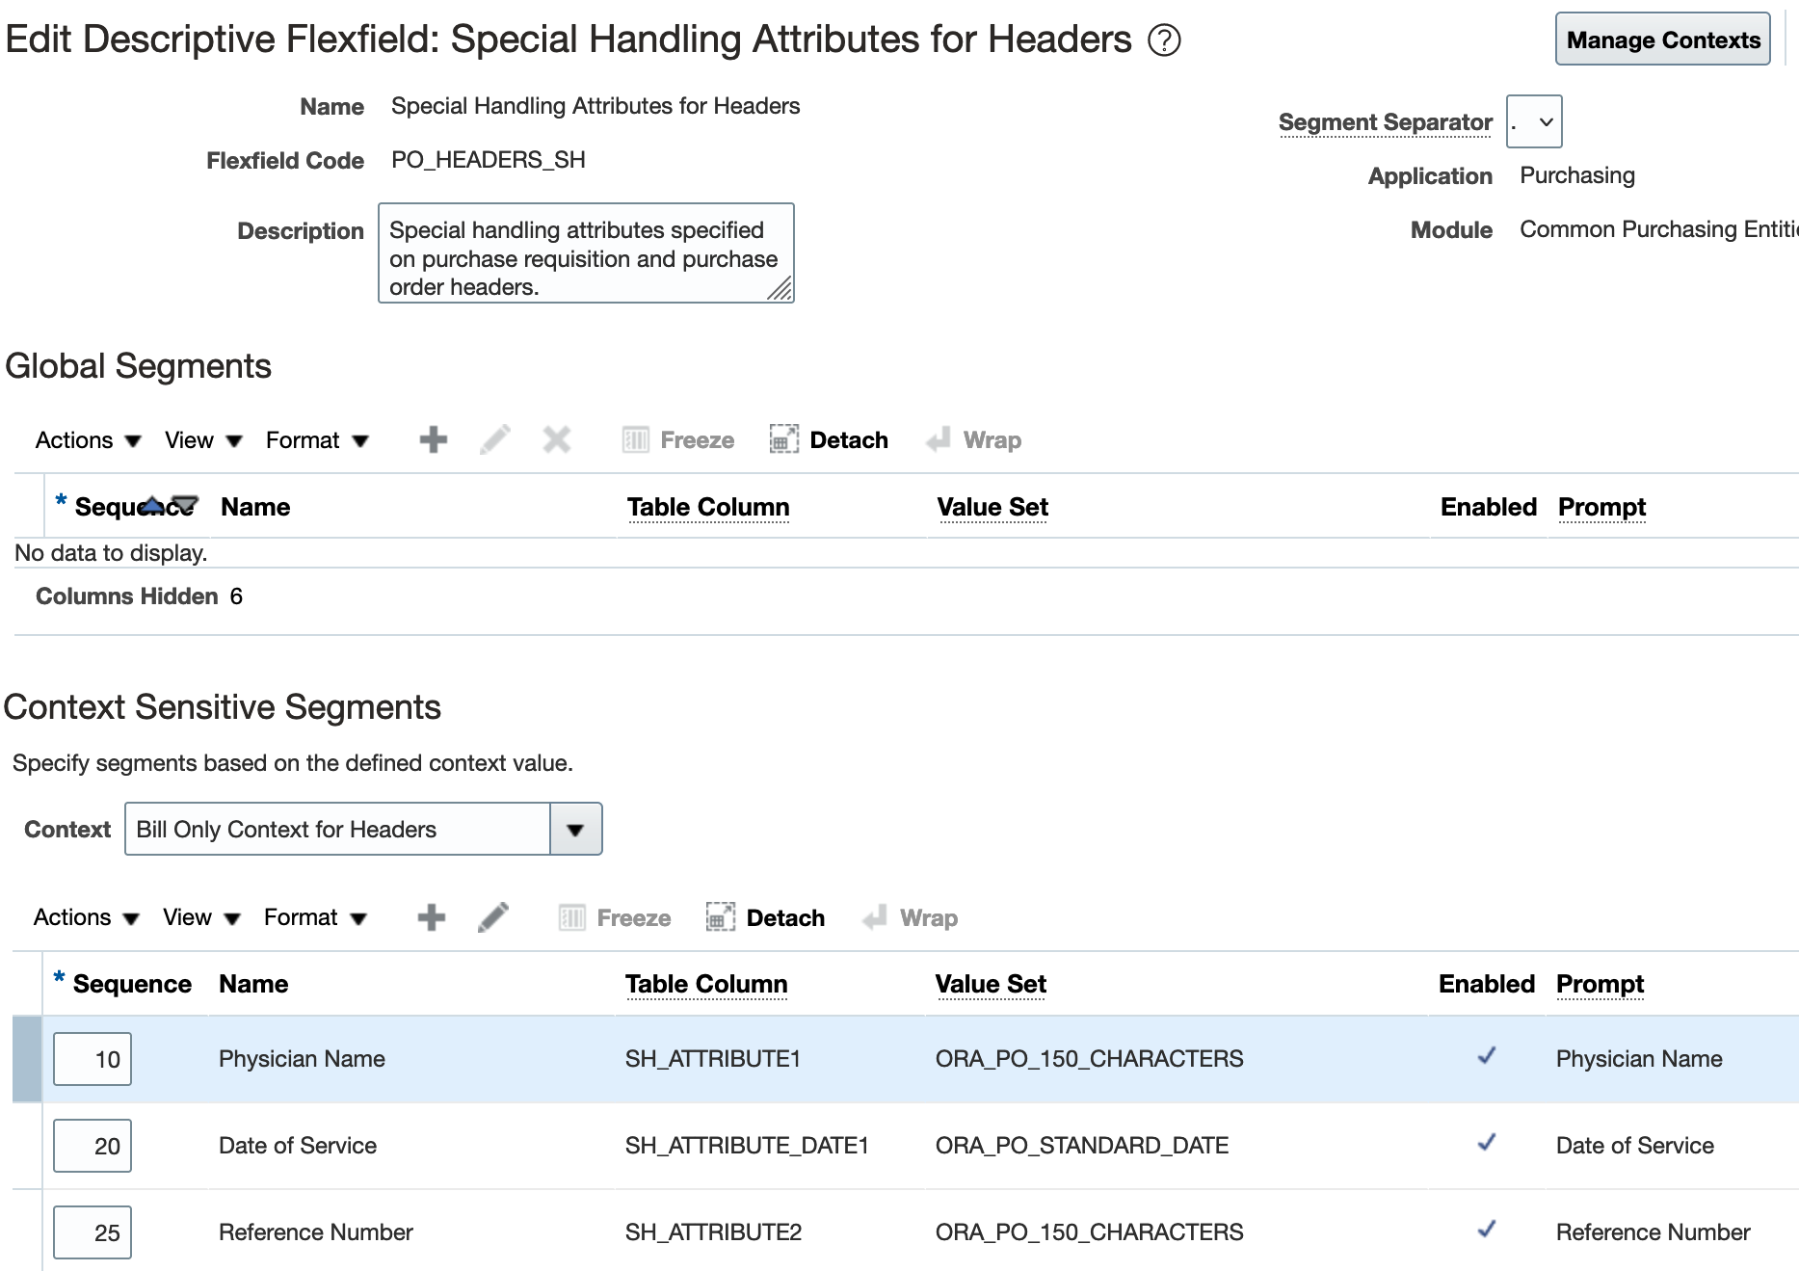This screenshot has height=1271, width=1799.
Task: Add a new global segment with plus icon
Action: 434,440
